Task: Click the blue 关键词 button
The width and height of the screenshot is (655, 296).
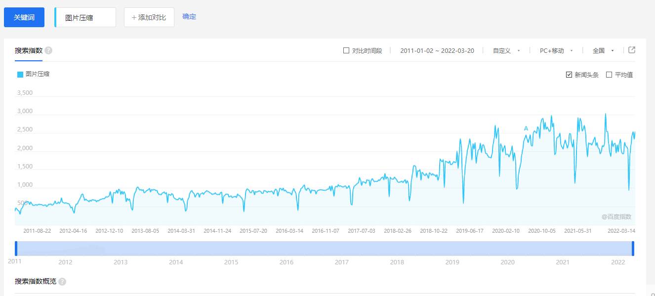Action: 24,17
